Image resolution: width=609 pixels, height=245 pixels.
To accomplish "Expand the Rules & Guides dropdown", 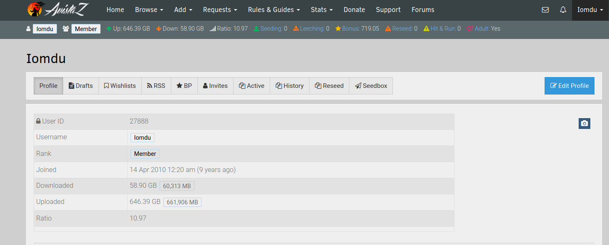I will coord(274,10).
